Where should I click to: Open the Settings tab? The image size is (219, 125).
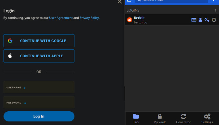point(207,118)
